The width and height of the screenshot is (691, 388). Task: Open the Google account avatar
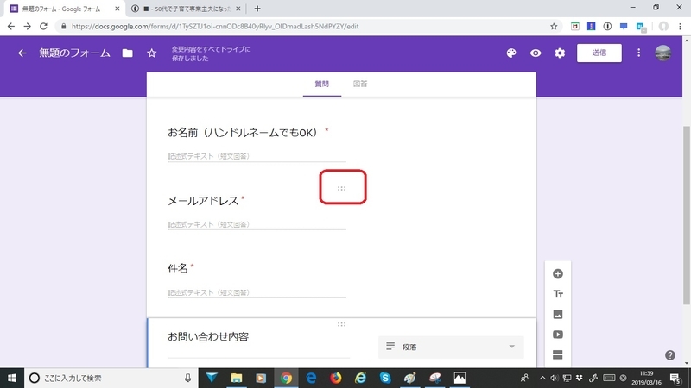pyautogui.click(x=662, y=53)
